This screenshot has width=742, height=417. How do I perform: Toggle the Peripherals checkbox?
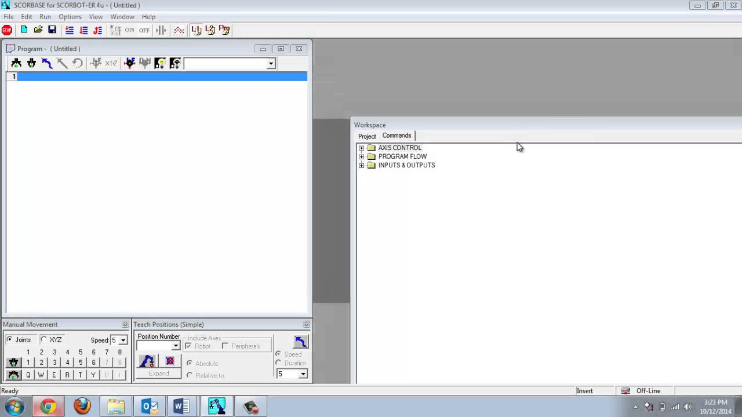click(225, 346)
